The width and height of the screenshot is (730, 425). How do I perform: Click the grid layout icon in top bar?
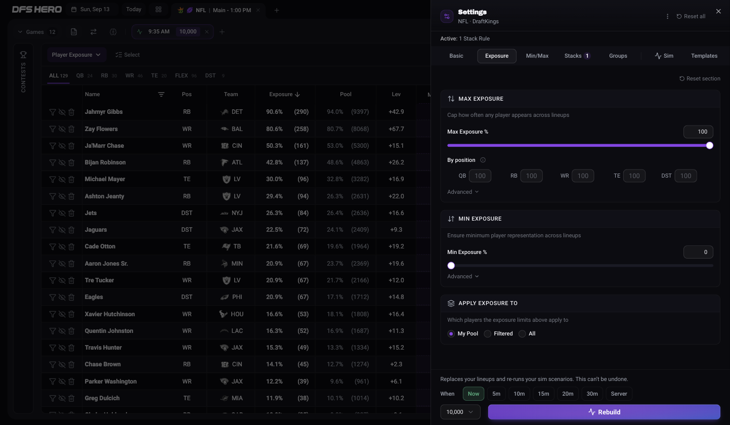(158, 10)
